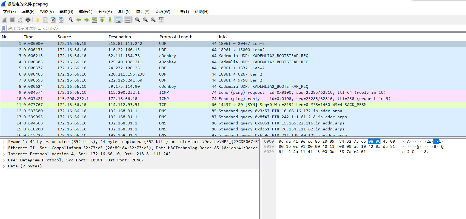
Task: Select packet 13 DNS query 0x8f47
Action: [233, 117]
